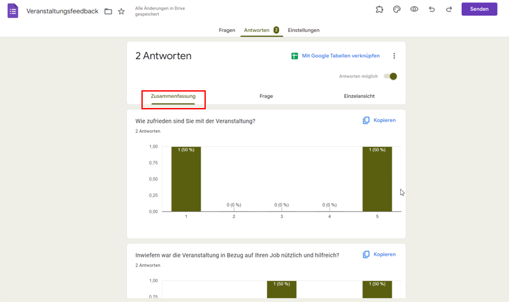The image size is (509, 302).
Task: Toggle the 'Antworten möglich' switch
Action: tap(391, 76)
